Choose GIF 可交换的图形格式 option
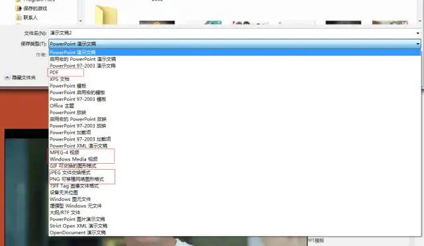 (x=235, y=166)
